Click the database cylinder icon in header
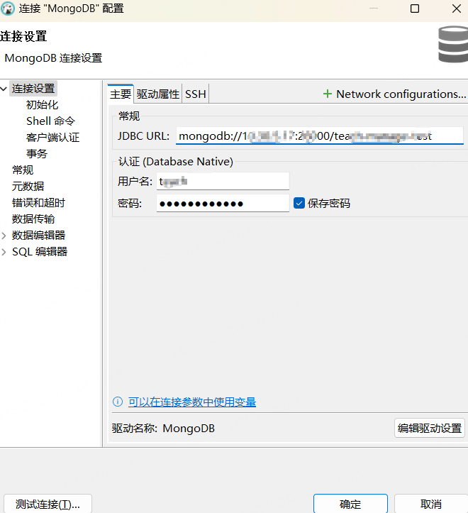This screenshot has width=468, height=513. tap(453, 45)
